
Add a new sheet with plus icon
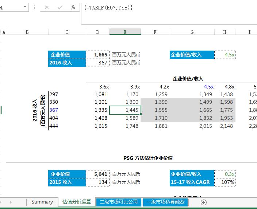pyautogui.click(x=204, y=202)
